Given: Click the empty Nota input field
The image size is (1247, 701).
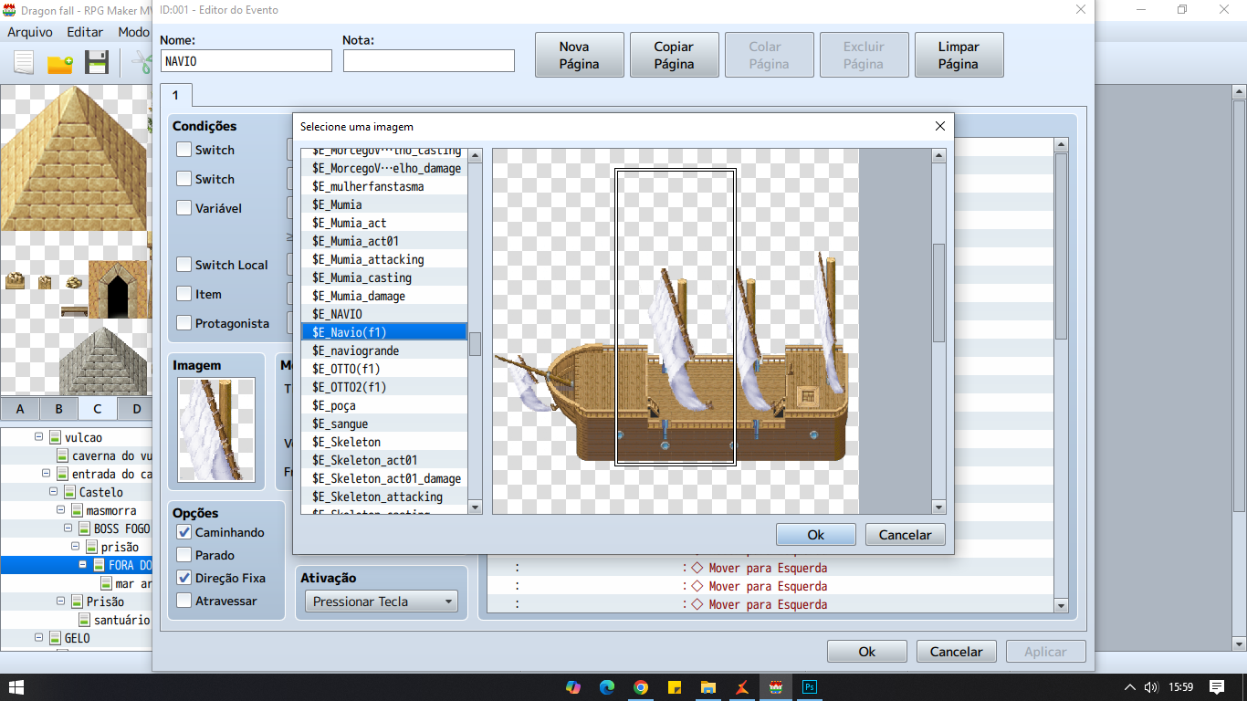Looking at the screenshot, I should pyautogui.click(x=429, y=61).
